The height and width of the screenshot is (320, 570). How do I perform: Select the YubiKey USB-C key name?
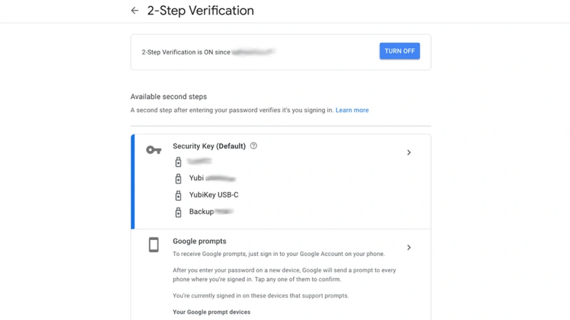[x=214, y=195]
